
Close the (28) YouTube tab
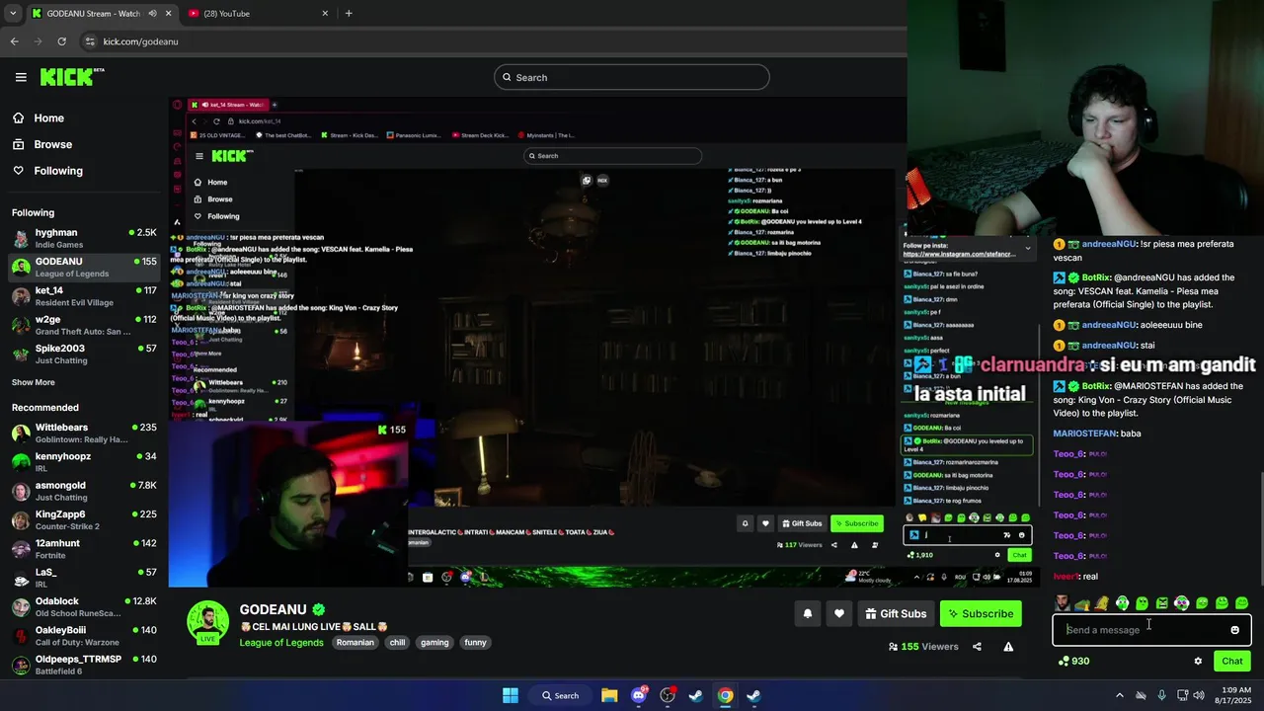tap(325, 14)
